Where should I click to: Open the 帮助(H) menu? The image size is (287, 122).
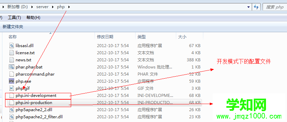click(33, 18)
